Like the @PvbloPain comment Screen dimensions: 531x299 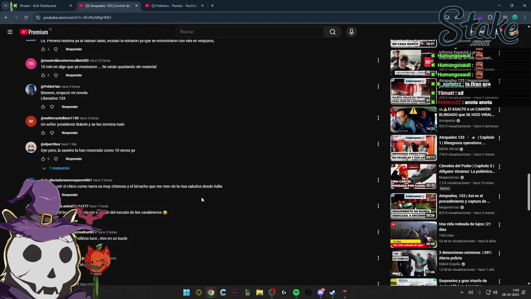tap(43, 107)
